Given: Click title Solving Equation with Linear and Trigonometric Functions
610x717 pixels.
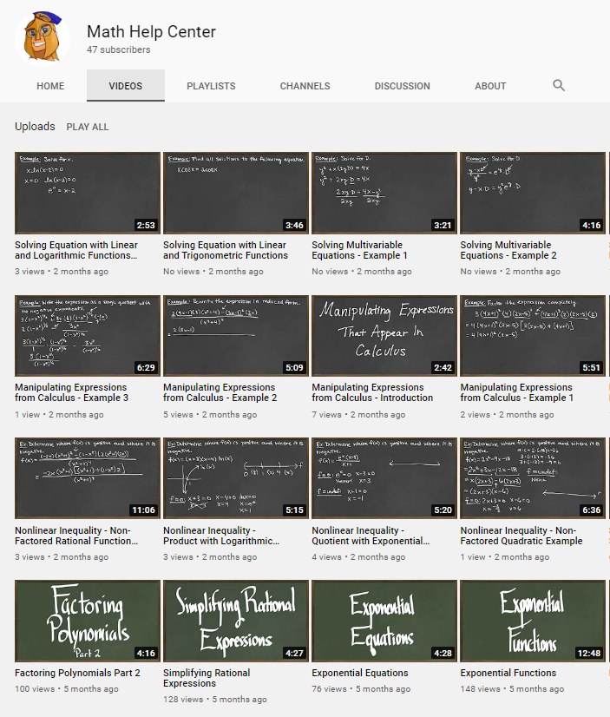Looking at the screenshot, I should 226,250.
